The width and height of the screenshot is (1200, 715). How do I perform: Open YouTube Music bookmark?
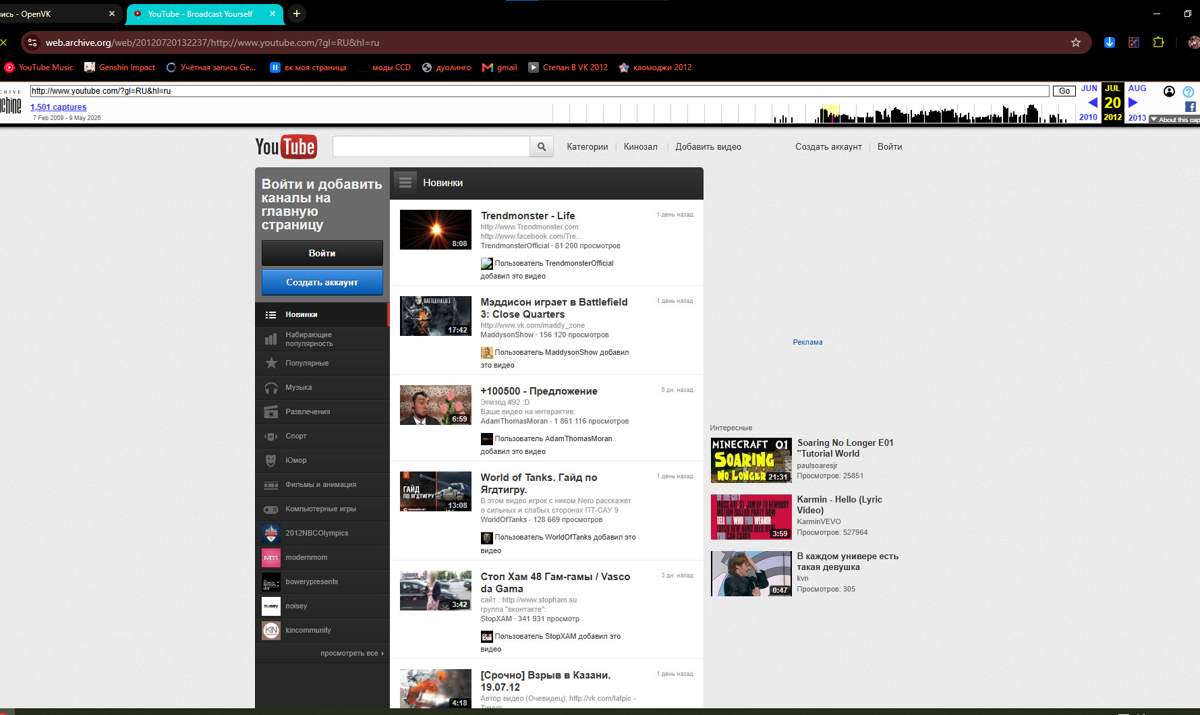39,67
